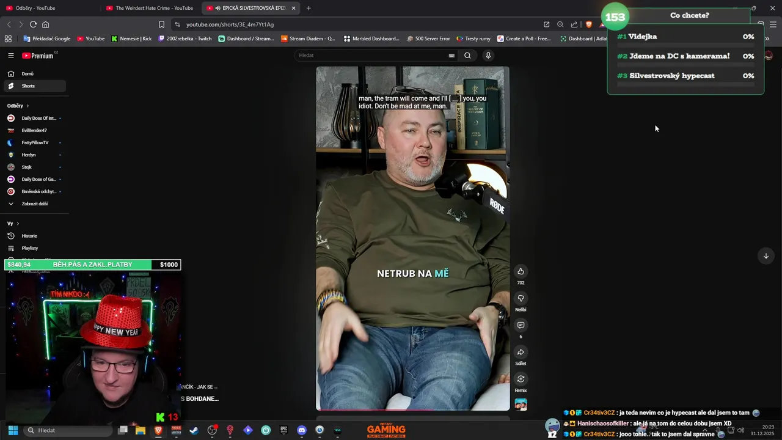Open 500 Server Error bookmark
This screenshot has width=782, height=440.
tap(428, 38)
